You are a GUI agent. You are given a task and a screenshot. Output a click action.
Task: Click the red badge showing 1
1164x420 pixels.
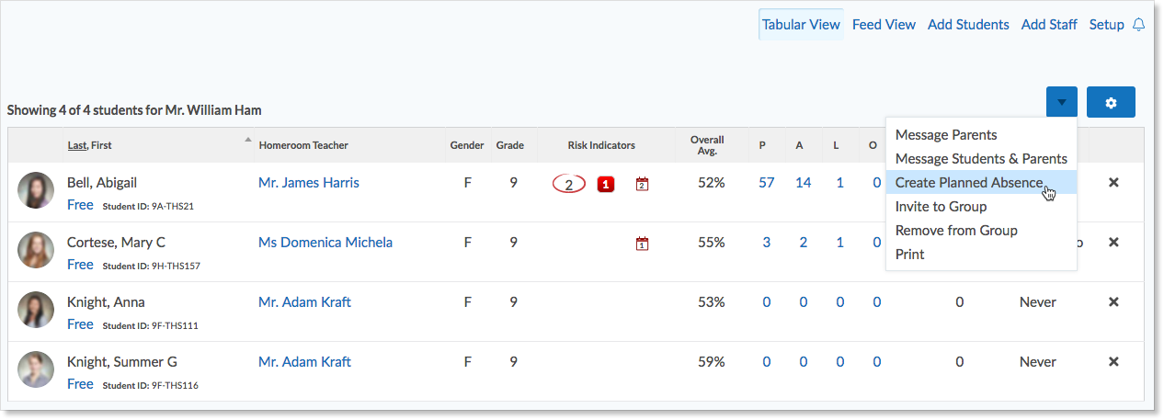606,184
